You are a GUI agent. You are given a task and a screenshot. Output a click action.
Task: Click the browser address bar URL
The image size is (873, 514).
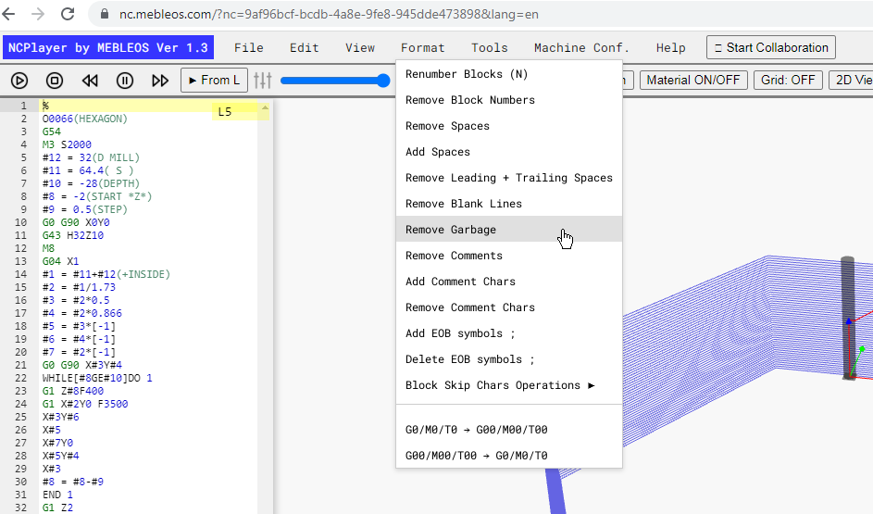pos(329,15)
